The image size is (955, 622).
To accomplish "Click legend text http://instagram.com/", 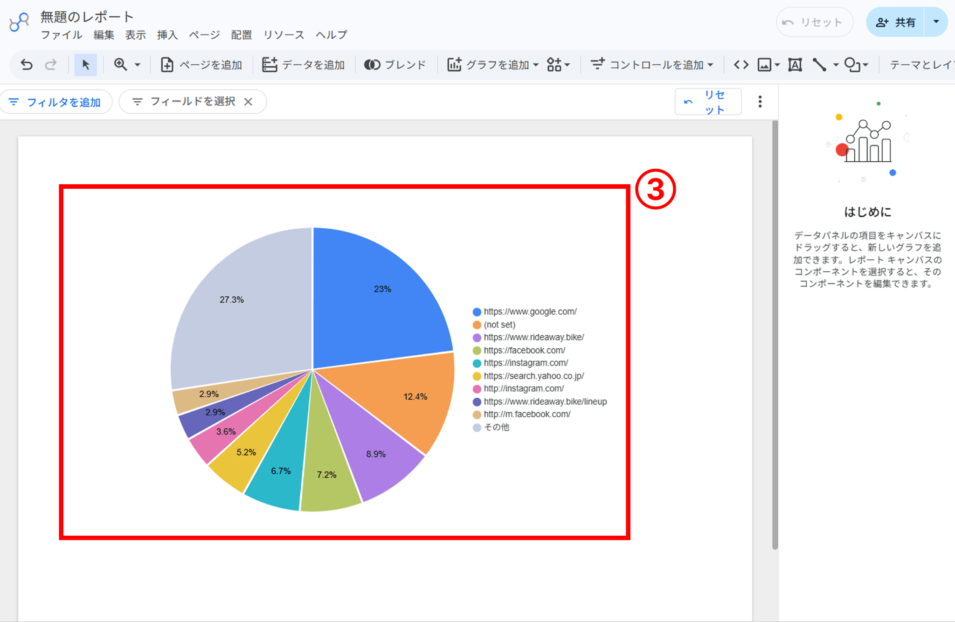I will [524, 388].
